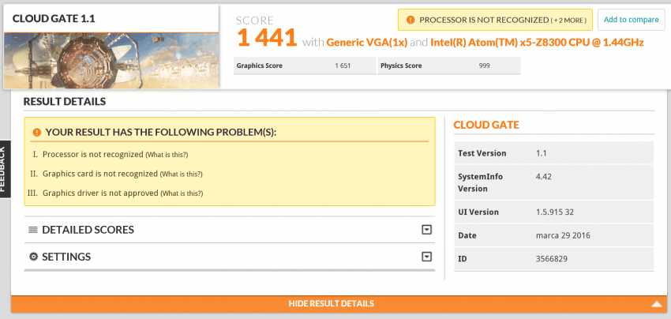Click the UI Version label
This screenshot has height=319, width=671.
tap(478, 212)
